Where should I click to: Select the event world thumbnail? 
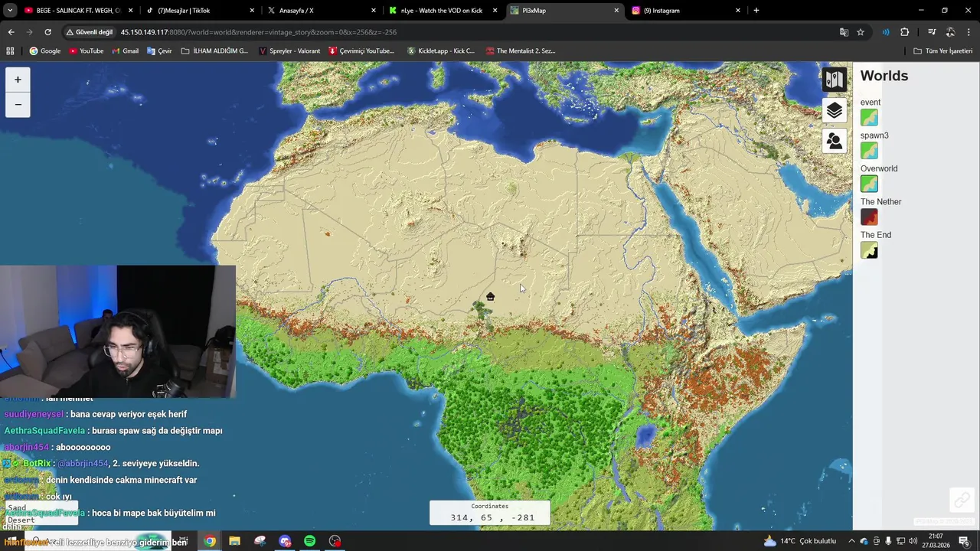click(x=869, y=118)
